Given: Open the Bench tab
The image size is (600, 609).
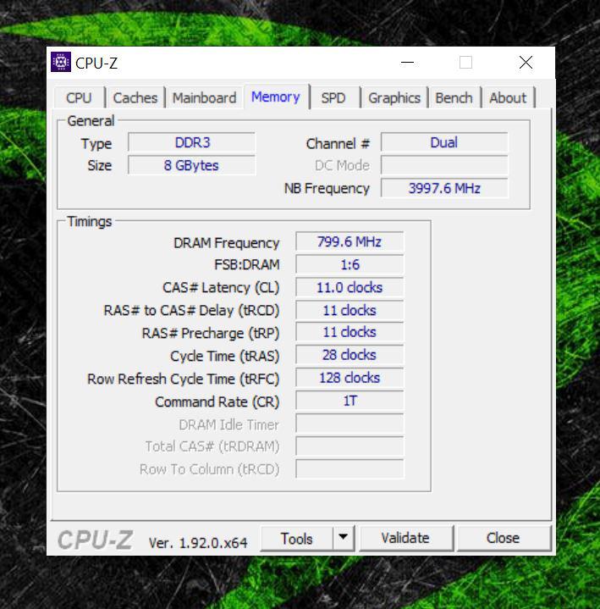Looking at the screenshot, I should 454,97.
